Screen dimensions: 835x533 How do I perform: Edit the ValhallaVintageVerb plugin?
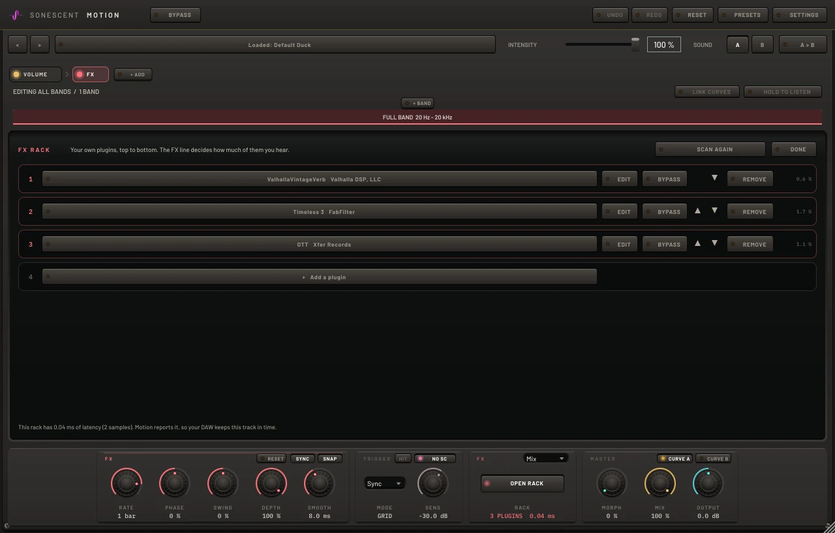pyautogui.click(x=620, y=179)
